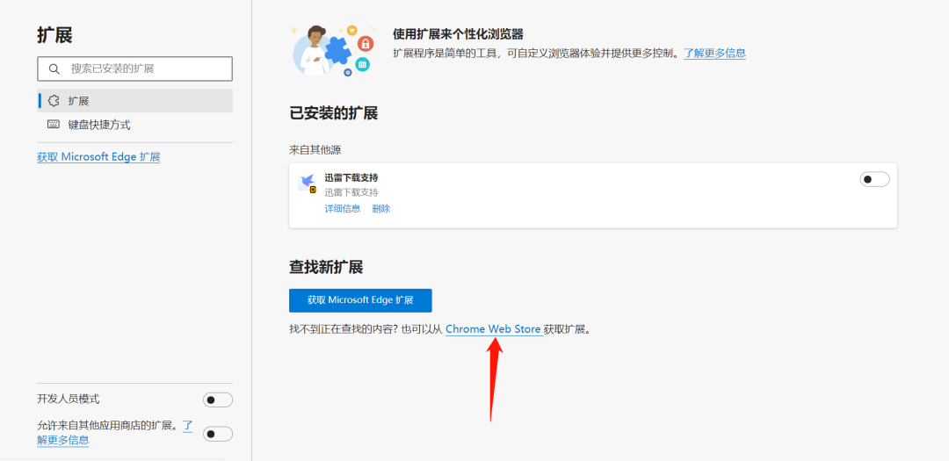Open the 获取 Microsoft Edge 扩展 sidebar link

[98, 156]
